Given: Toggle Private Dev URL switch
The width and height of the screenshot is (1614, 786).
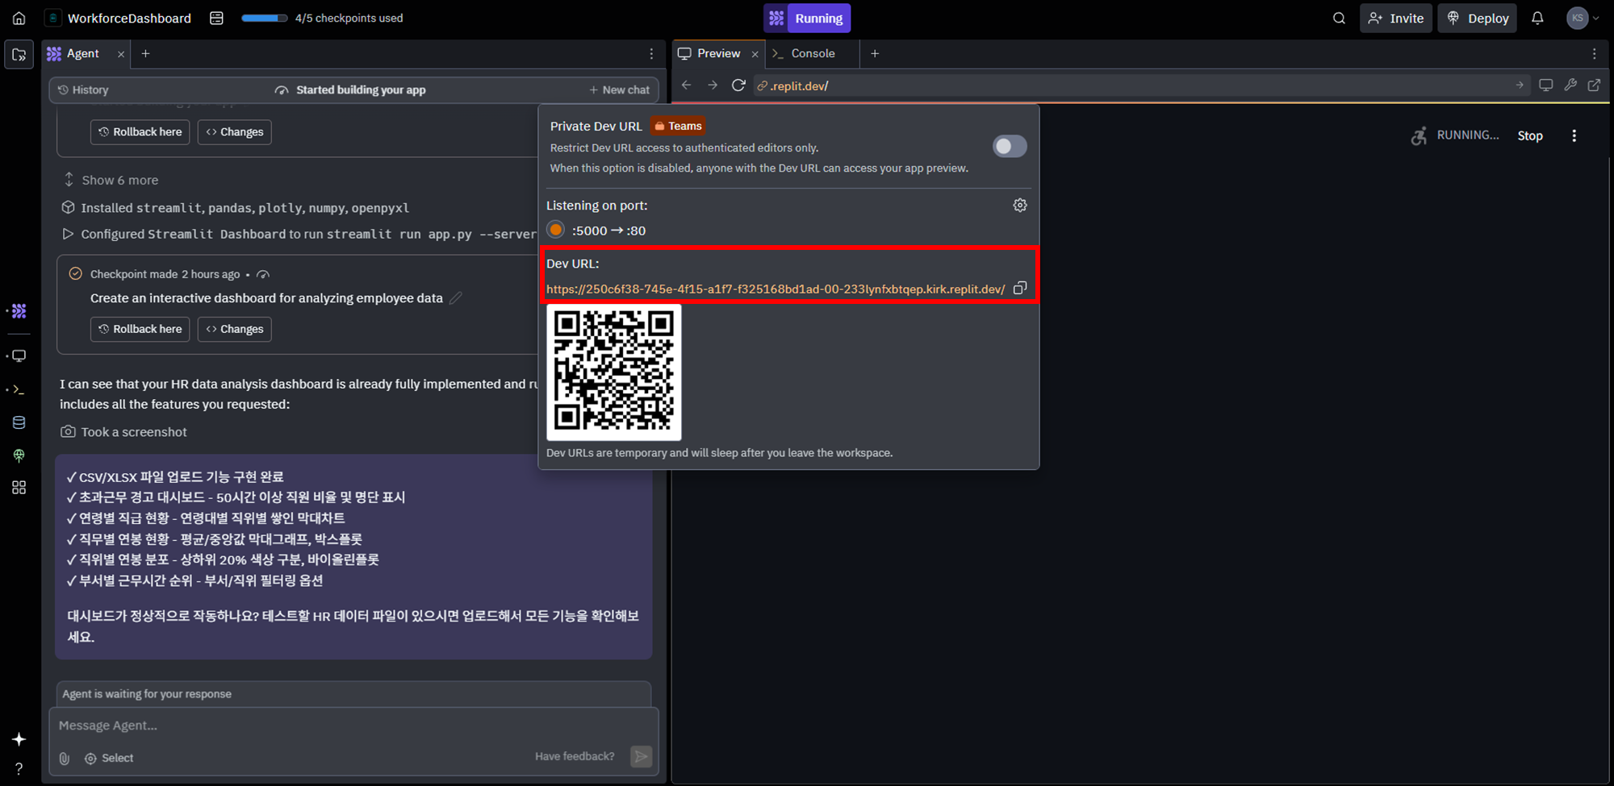Looking at the screenshot, I should click(x=1010, y=147).
